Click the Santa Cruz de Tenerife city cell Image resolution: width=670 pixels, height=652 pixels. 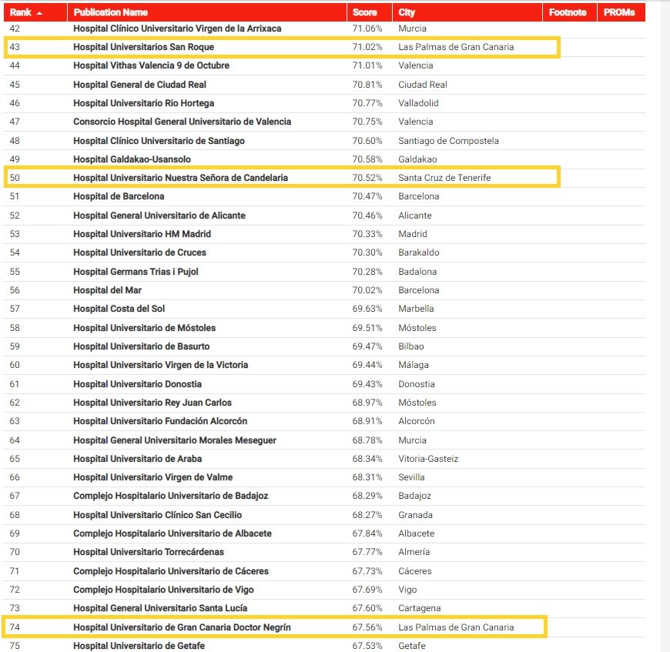click(444, 178)
